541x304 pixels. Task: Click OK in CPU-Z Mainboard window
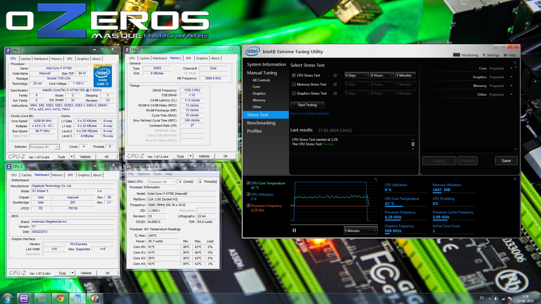coord(107,273)
